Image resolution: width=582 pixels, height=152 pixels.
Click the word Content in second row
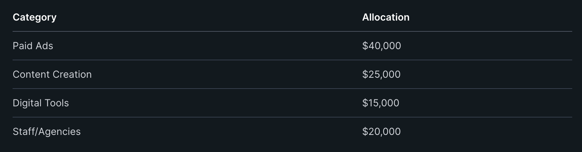(31, 75)
